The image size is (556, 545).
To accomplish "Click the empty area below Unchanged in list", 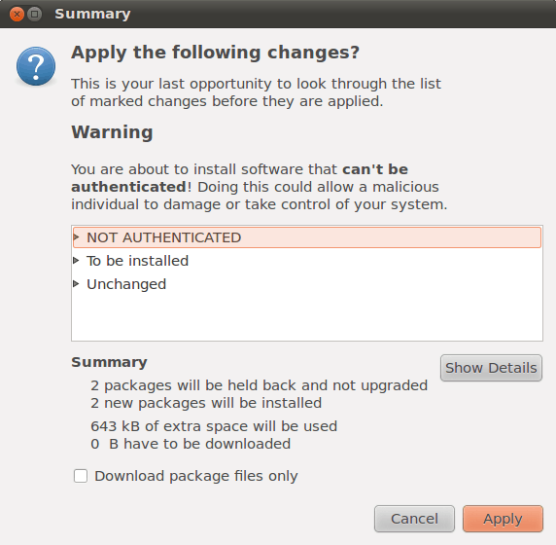I will click(307, 316).
